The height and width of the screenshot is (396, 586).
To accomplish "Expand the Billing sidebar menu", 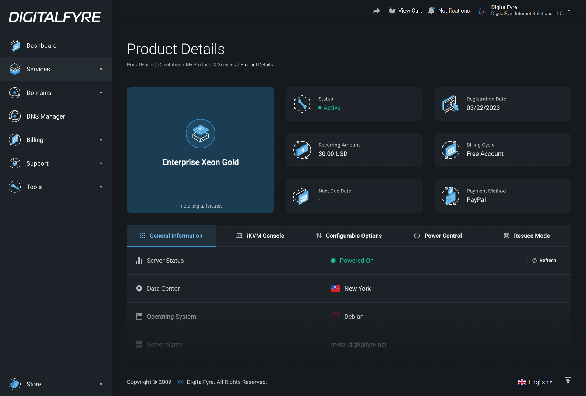I will pos(56,140).
